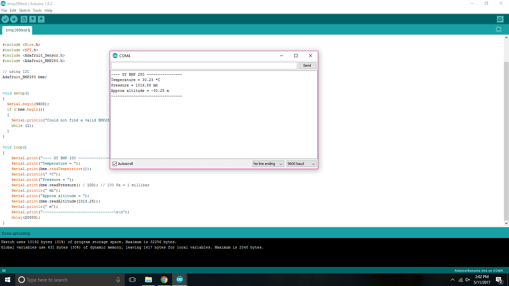This screenshot has height=286, width=509.
Task: Open the network tray icon
Action: pos(461,280)
